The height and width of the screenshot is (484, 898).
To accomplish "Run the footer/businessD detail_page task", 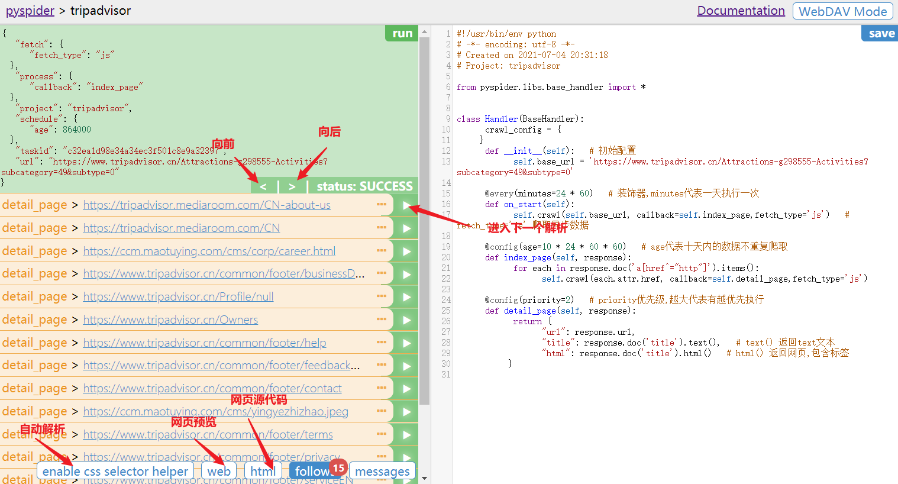I will (x=406, y=274).
